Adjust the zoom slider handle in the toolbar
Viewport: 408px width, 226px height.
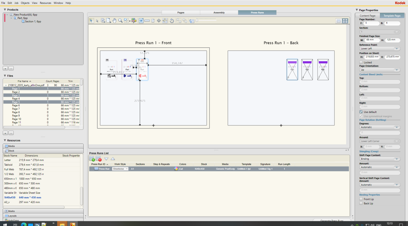pos(197,20)
